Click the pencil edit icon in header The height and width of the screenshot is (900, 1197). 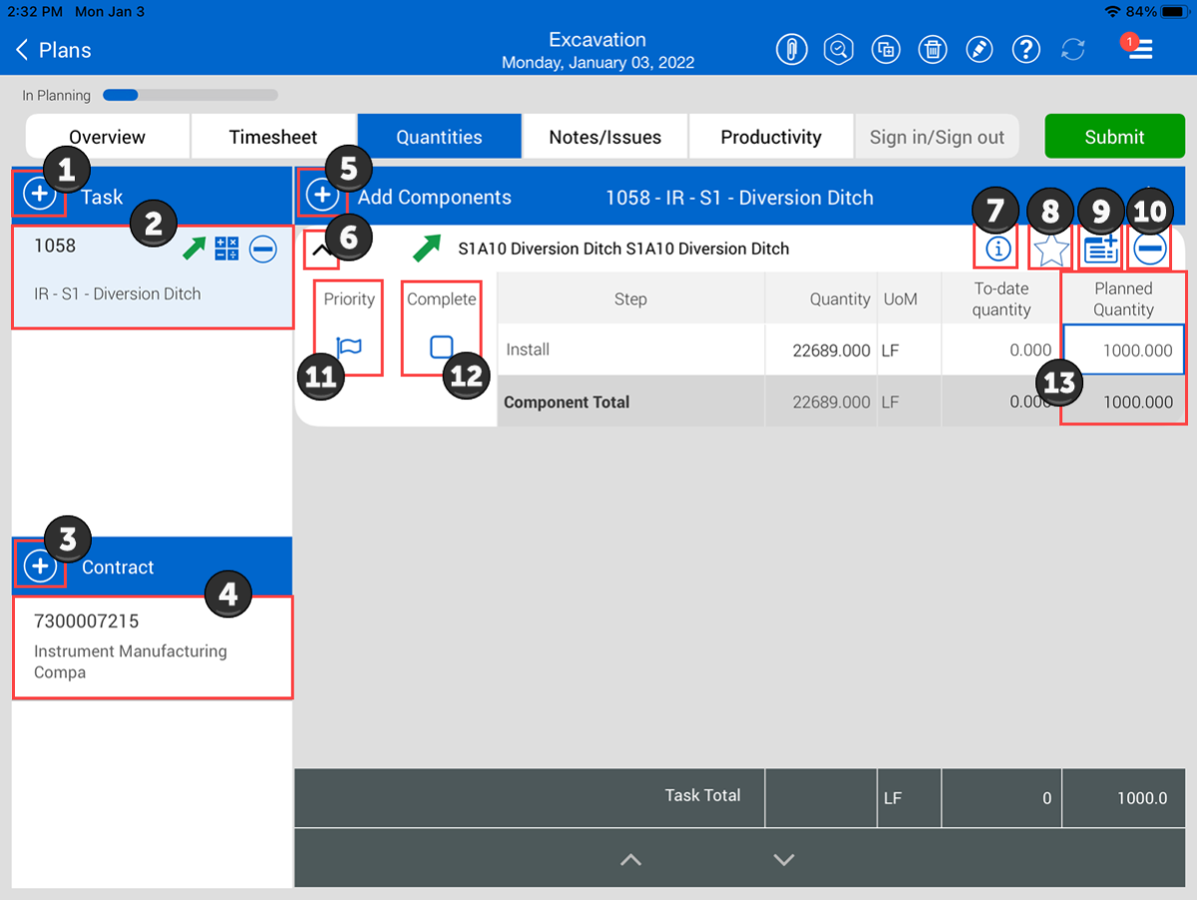(x=980, y=49)
